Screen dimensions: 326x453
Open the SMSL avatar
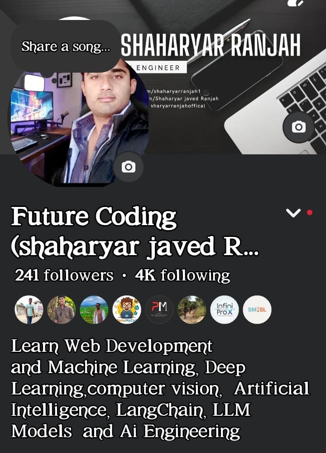257,310
